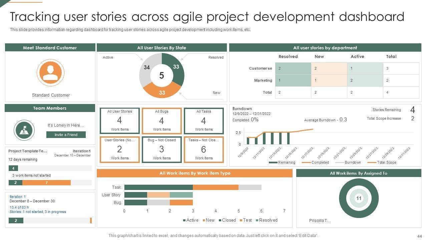
Task: Open the Bug – Not Closed tile
Action: [162, 149]
